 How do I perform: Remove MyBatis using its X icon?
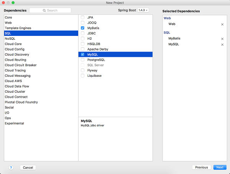222,39
